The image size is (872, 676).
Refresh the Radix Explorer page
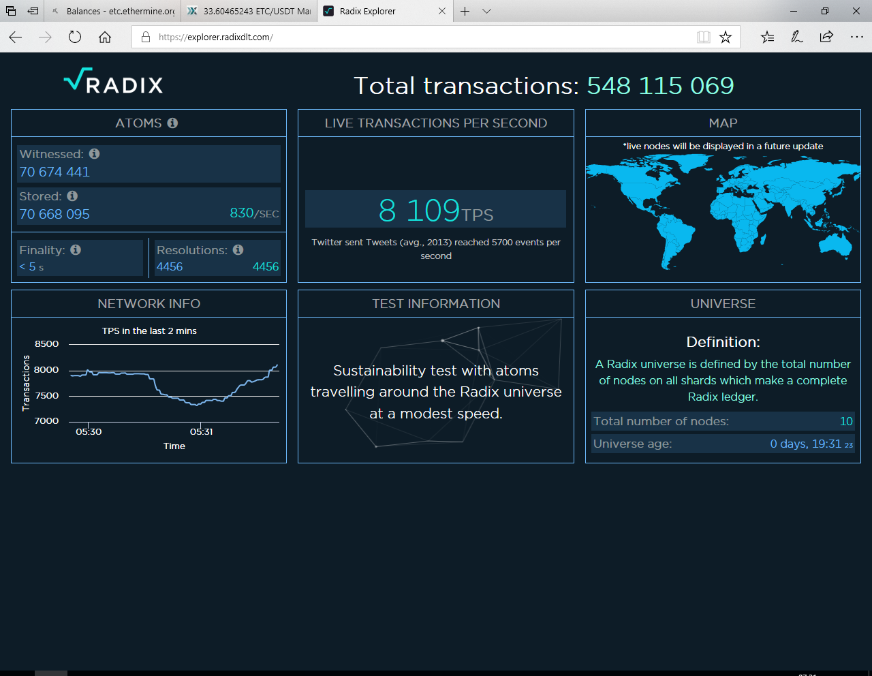tap(75, 37)
